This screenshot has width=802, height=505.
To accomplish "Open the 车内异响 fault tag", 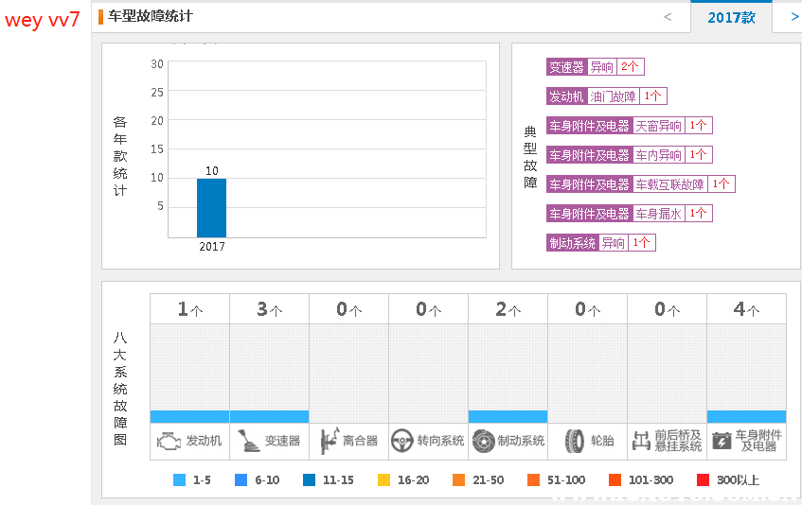I will (x=629, y=155).
